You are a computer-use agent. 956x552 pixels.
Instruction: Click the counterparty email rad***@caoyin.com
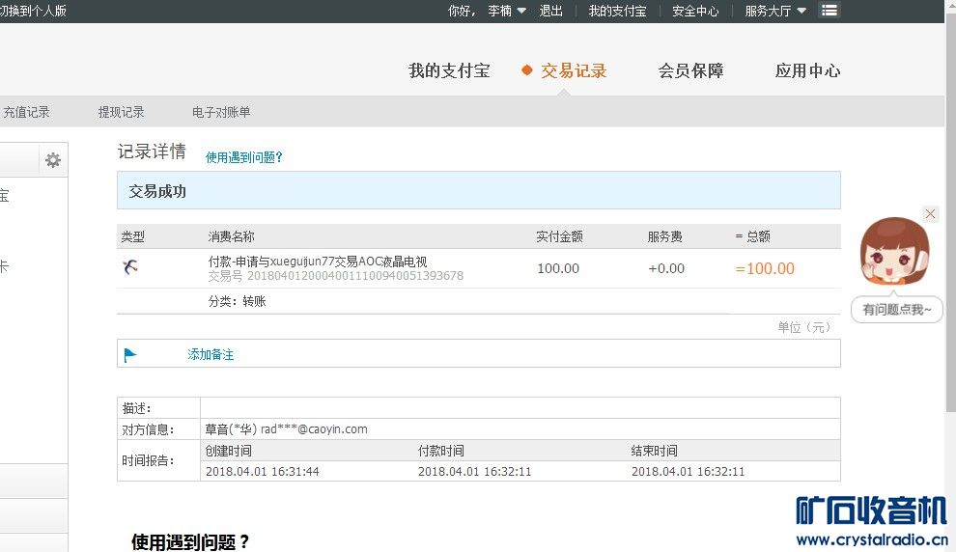pos(314,428)
